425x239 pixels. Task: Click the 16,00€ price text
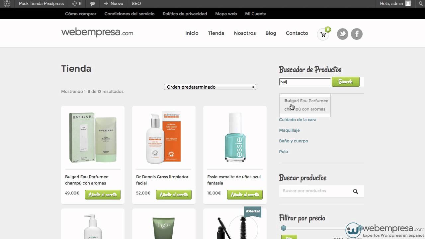pos(214,193)
